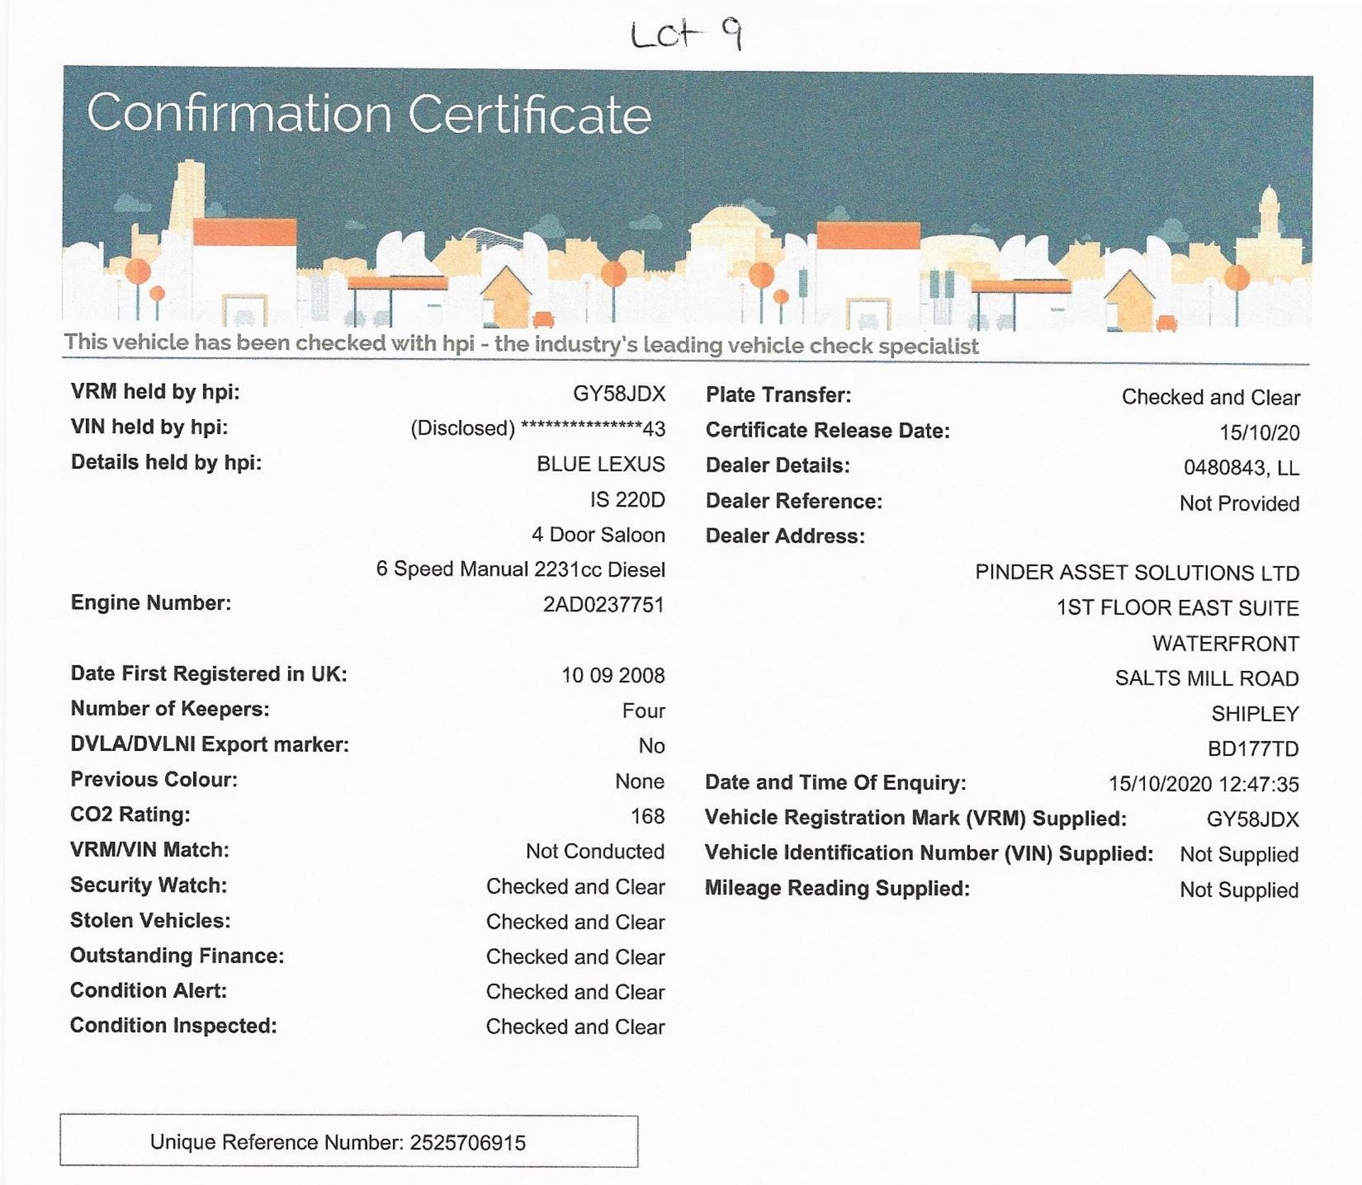Click the 'Dealer Address:' label
1362x1185 pixels.
coord(785,536)
